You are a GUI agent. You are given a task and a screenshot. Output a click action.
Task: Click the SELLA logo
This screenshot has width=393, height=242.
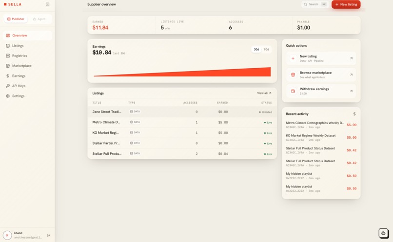click(x=13, y=4)
